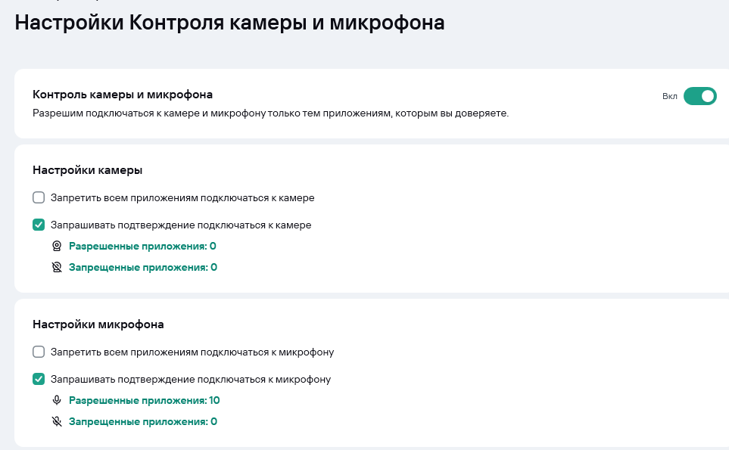Click the bold 'Контроль камеры и микрофона' card heading
Viewport: 729px width, 450px height.
click(123, 95)
